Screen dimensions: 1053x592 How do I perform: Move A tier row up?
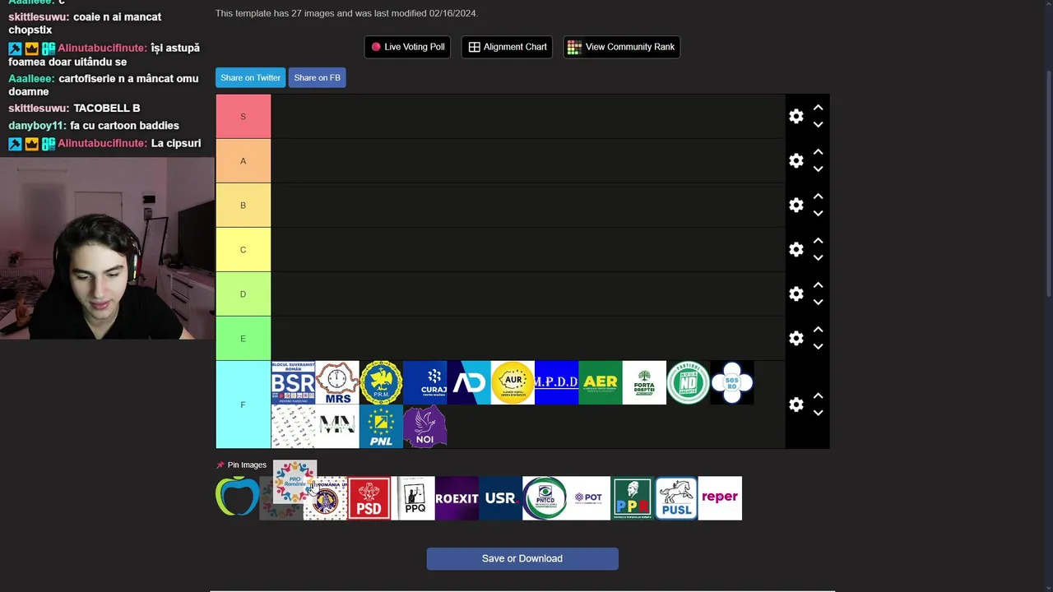(x=818, y=152)
